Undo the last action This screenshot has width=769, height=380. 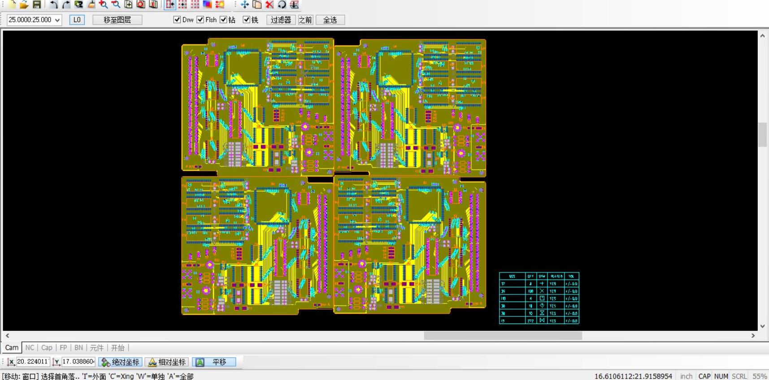pos(54,4)
